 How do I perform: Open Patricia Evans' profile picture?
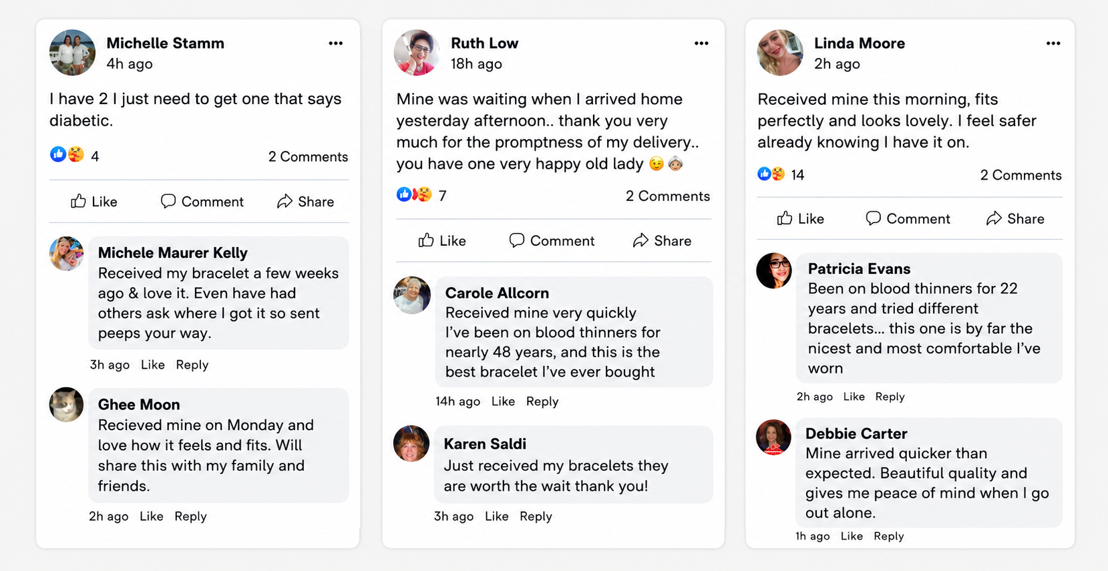point(774,270)
